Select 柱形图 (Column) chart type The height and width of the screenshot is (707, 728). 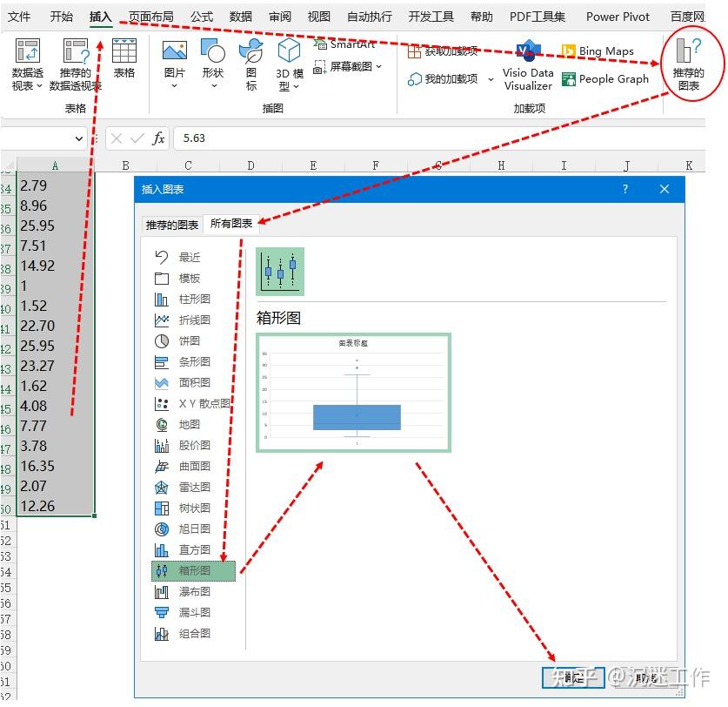pos(194,299)
